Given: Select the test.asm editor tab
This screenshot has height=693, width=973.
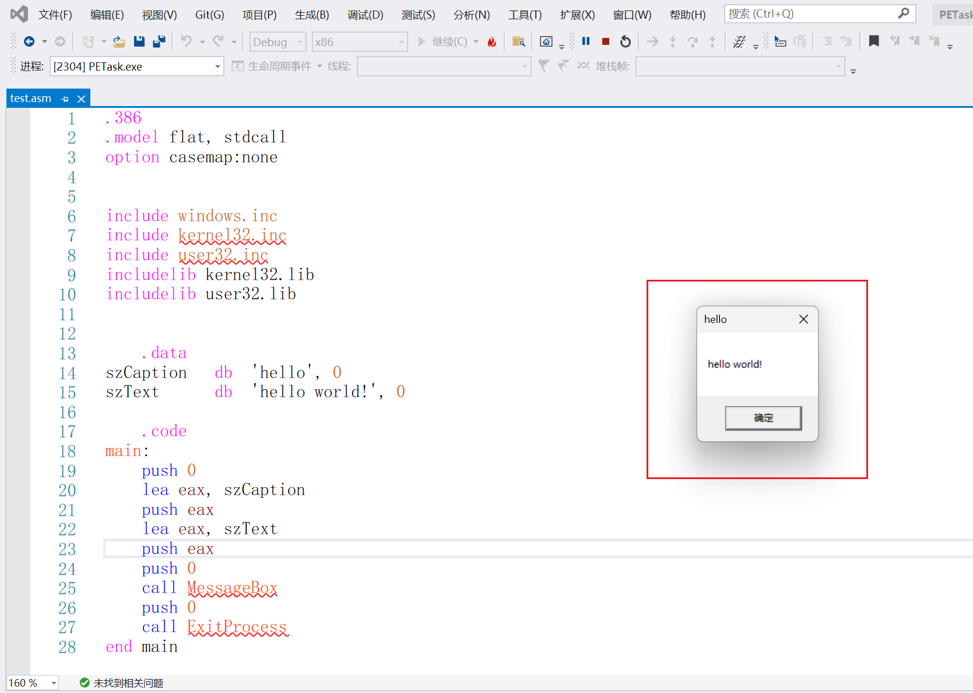Looking at the screenshot, I should [30, 99].
